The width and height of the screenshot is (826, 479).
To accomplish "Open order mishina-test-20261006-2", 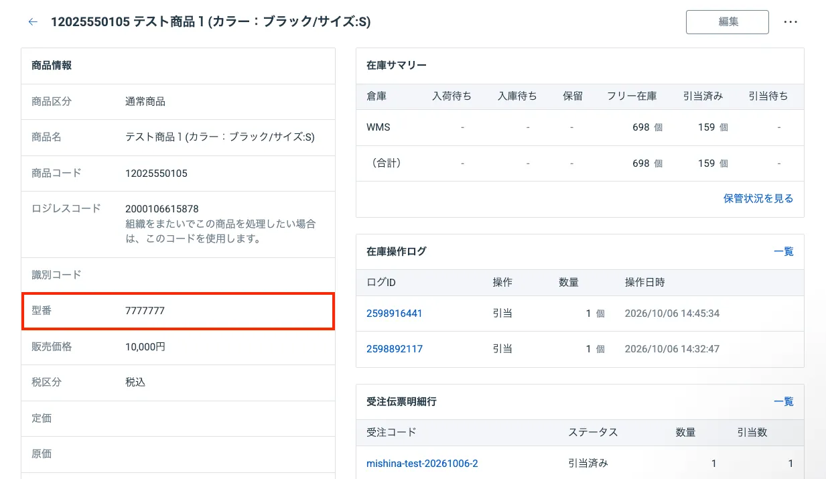I will [x=422, y=463].
